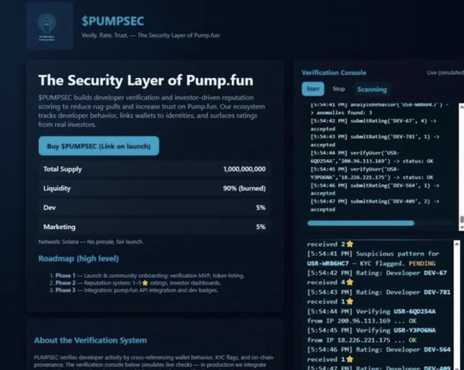Click the $PUMPSEC logo image

49,26
